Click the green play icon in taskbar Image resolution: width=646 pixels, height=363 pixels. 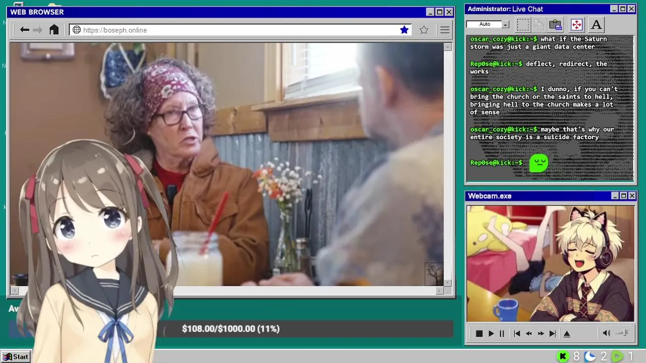coord(617,356)
